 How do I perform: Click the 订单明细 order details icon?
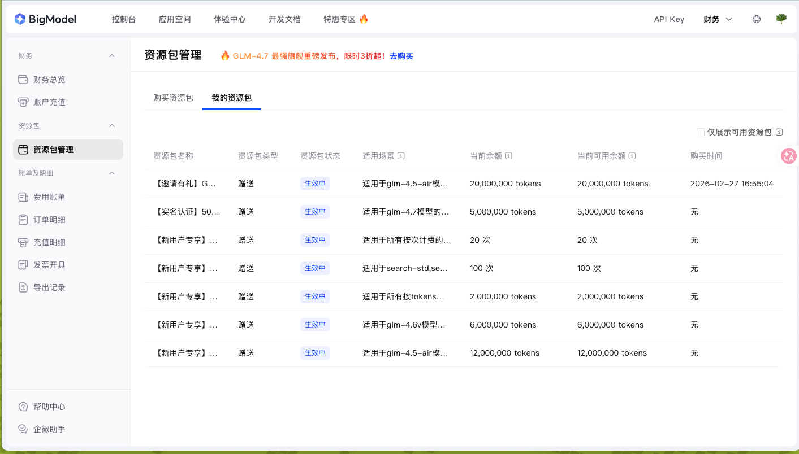(x=23, y=219)
